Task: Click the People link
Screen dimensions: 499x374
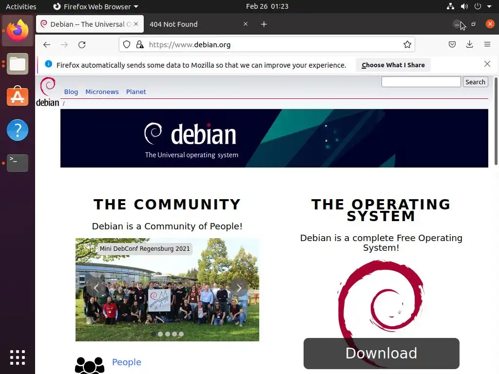Action: point(127,362)
